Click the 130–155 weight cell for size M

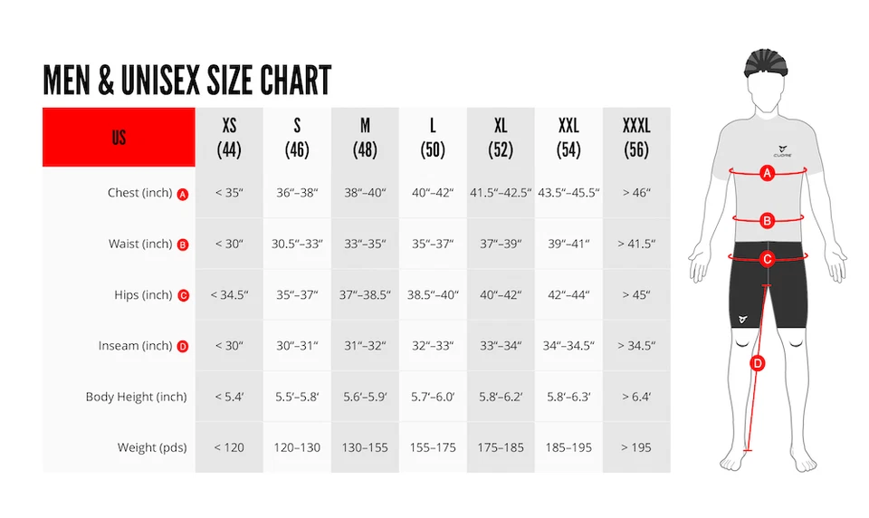tap(365, 447)
